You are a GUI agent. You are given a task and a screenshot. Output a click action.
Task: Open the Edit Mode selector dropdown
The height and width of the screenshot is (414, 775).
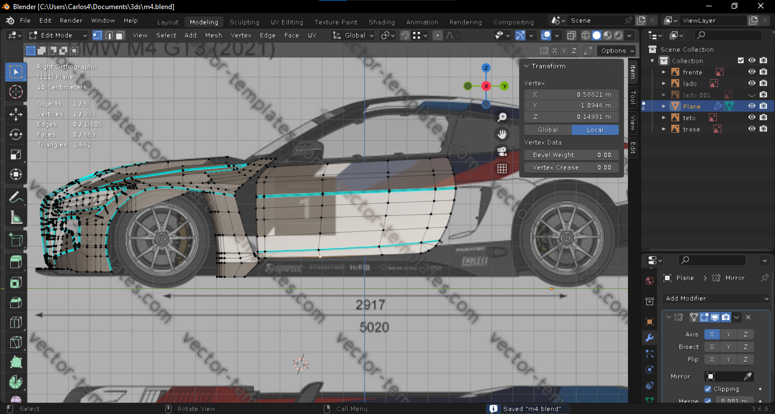(58, 35)
